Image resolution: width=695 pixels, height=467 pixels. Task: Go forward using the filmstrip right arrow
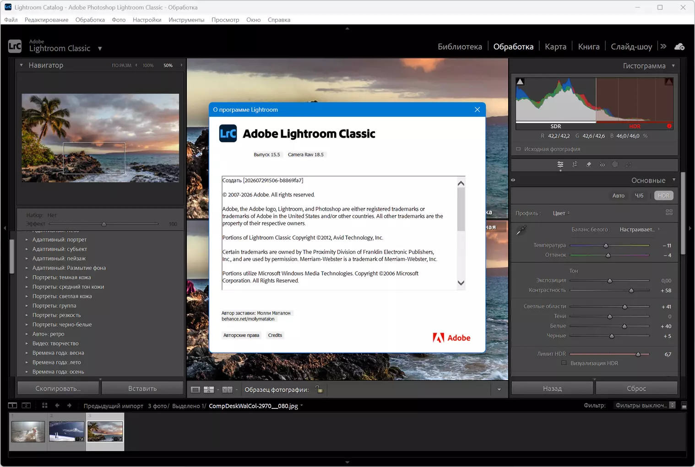[x=69, y=406]
